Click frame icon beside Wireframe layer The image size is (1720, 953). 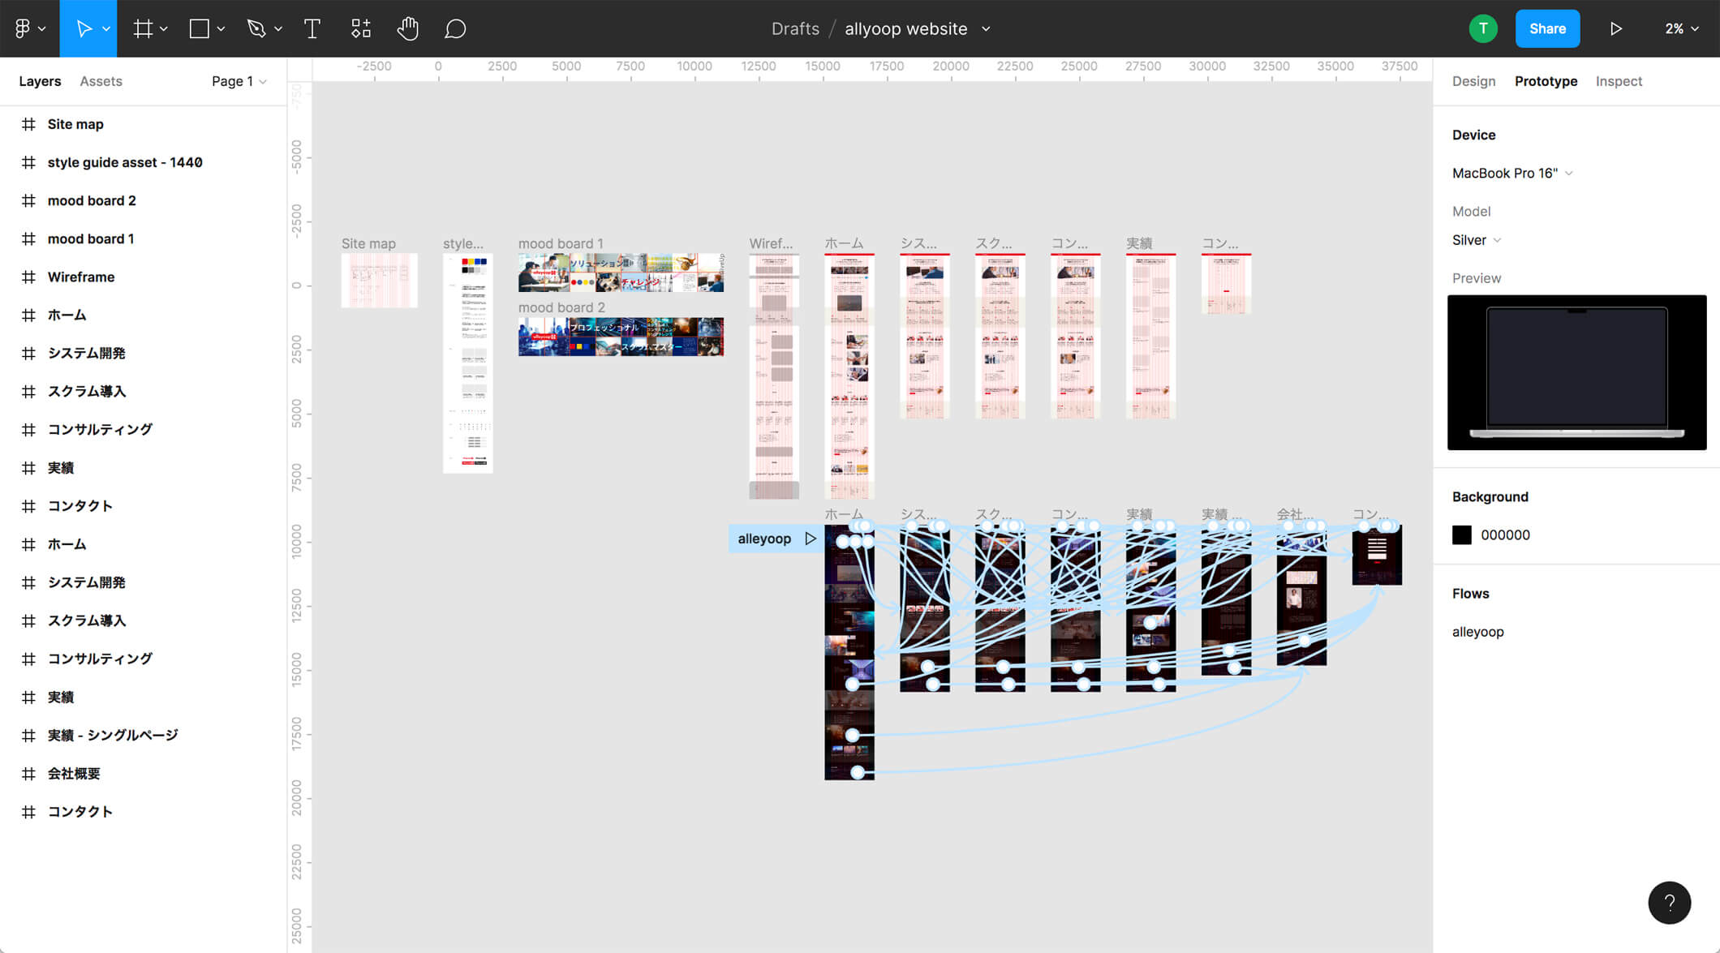(28, 277)
